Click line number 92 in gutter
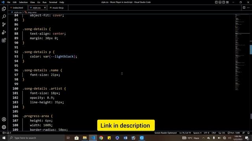 click(16, 52)
